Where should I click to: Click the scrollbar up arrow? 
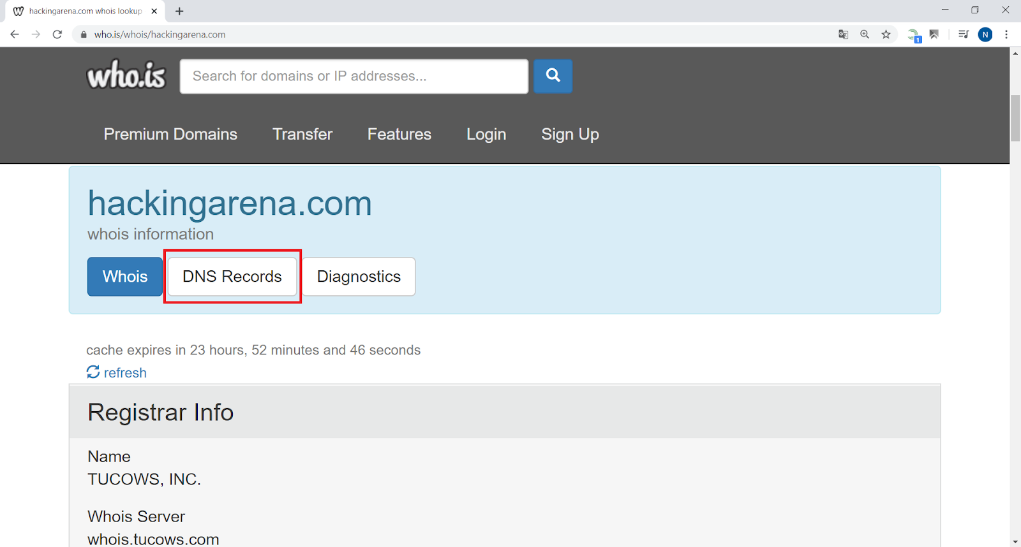[x=1015, y=52]
